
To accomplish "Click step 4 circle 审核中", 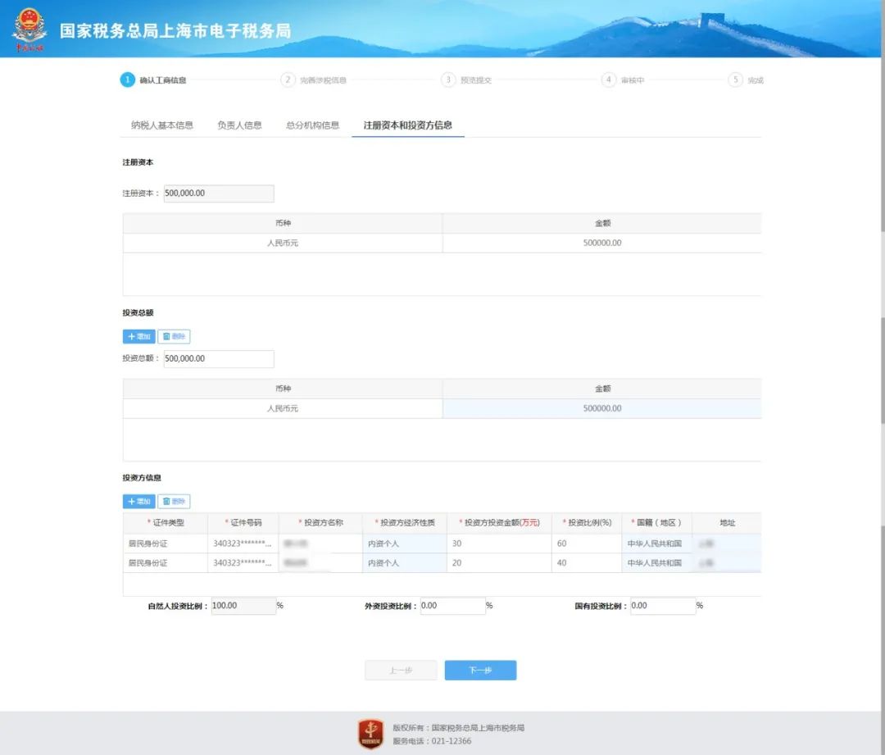I will (609, 80).
